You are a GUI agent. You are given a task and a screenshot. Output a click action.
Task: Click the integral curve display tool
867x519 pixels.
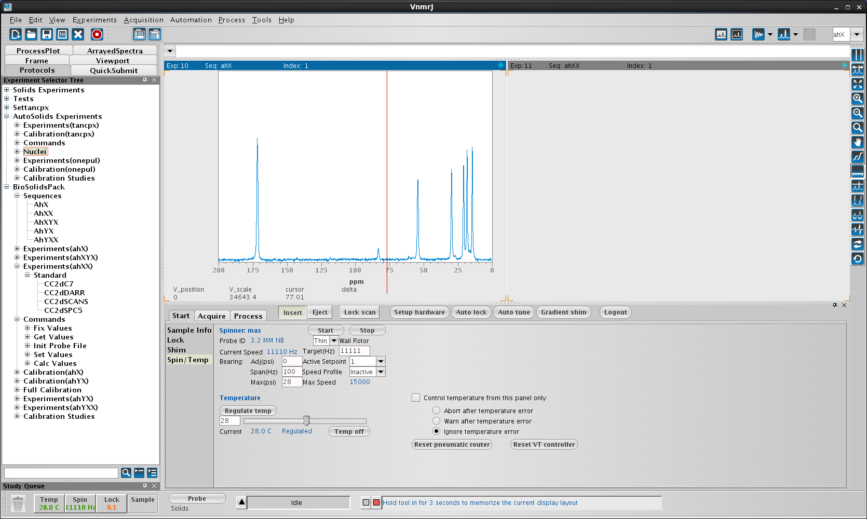858,157
